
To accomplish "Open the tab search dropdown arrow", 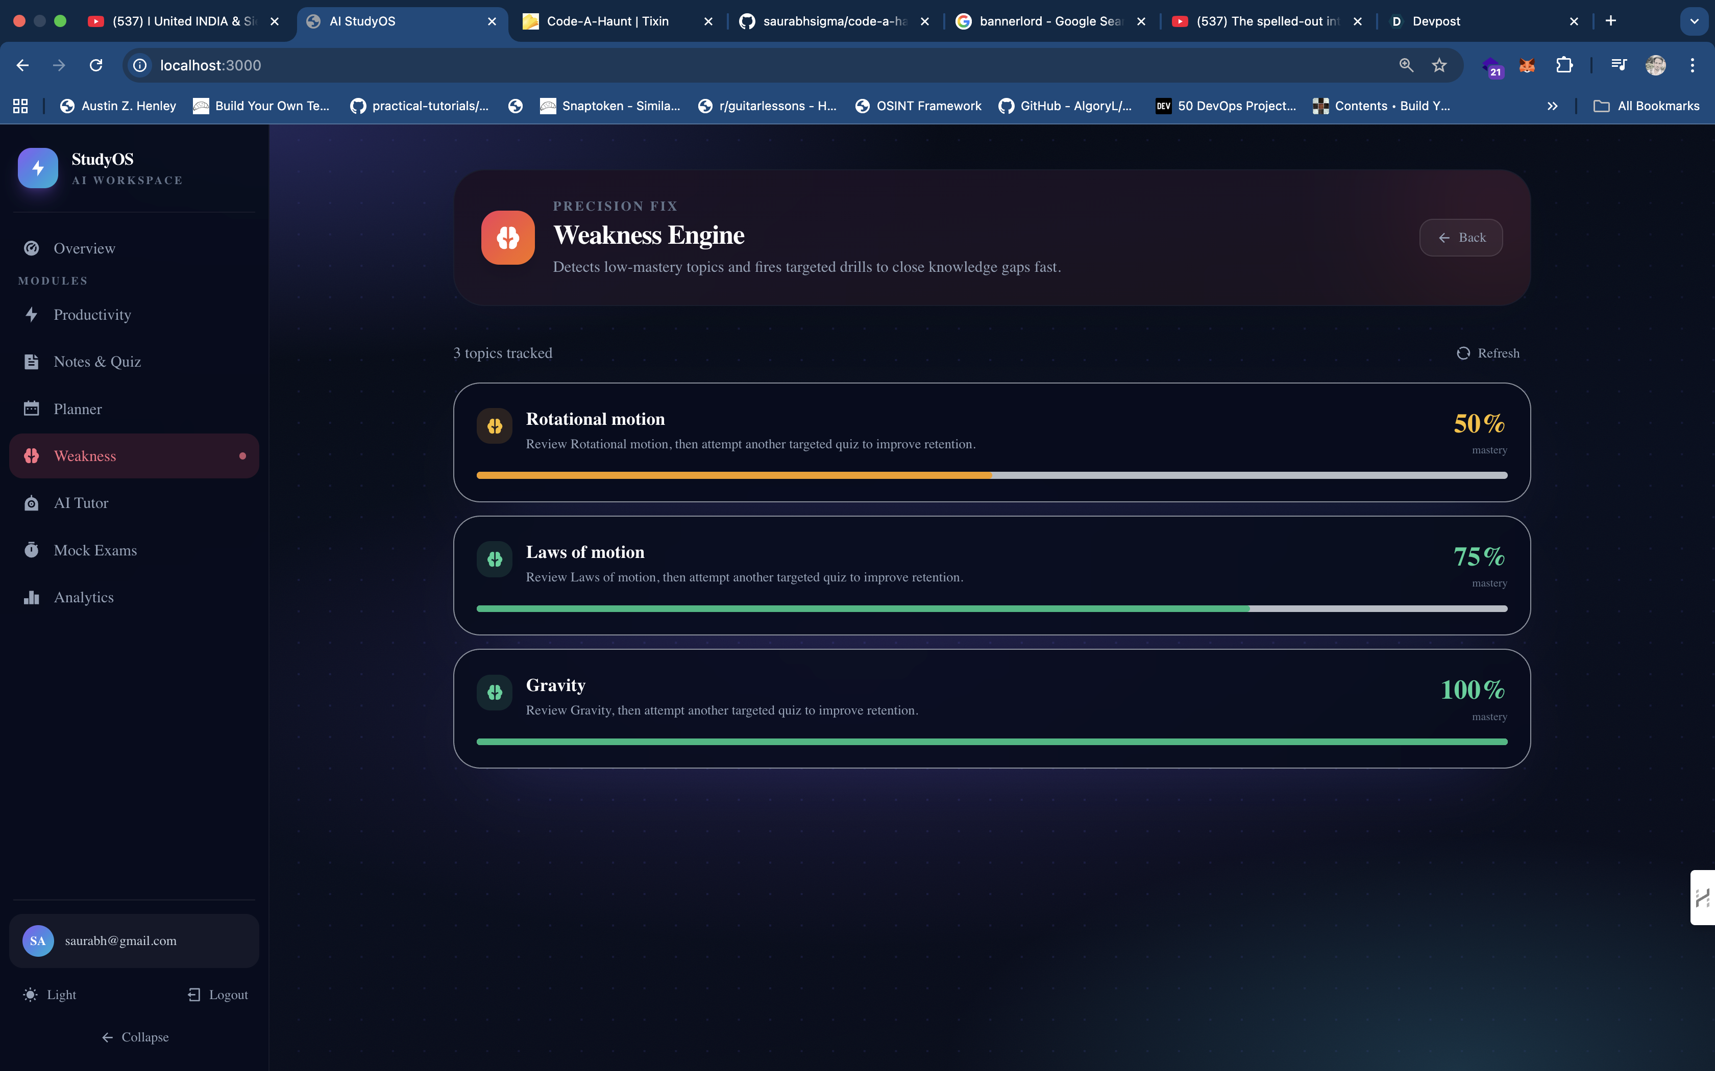I will click(x=1694, y=21).
